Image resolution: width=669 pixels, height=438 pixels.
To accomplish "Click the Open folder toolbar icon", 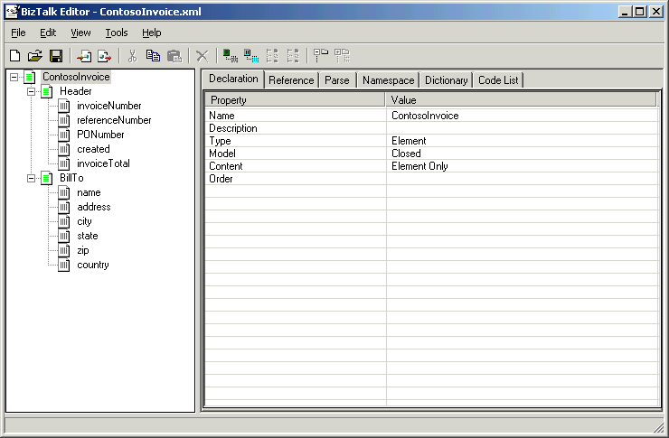I will point(35,56).
